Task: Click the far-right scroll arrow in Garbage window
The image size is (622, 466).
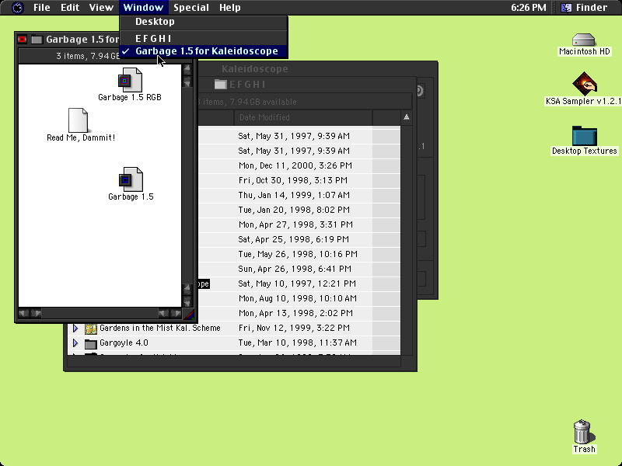Action: pos(176,314)
